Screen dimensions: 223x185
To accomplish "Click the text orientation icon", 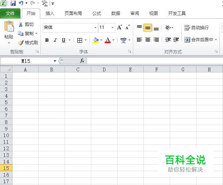I will pyautogui.click(x=168, y=28).
